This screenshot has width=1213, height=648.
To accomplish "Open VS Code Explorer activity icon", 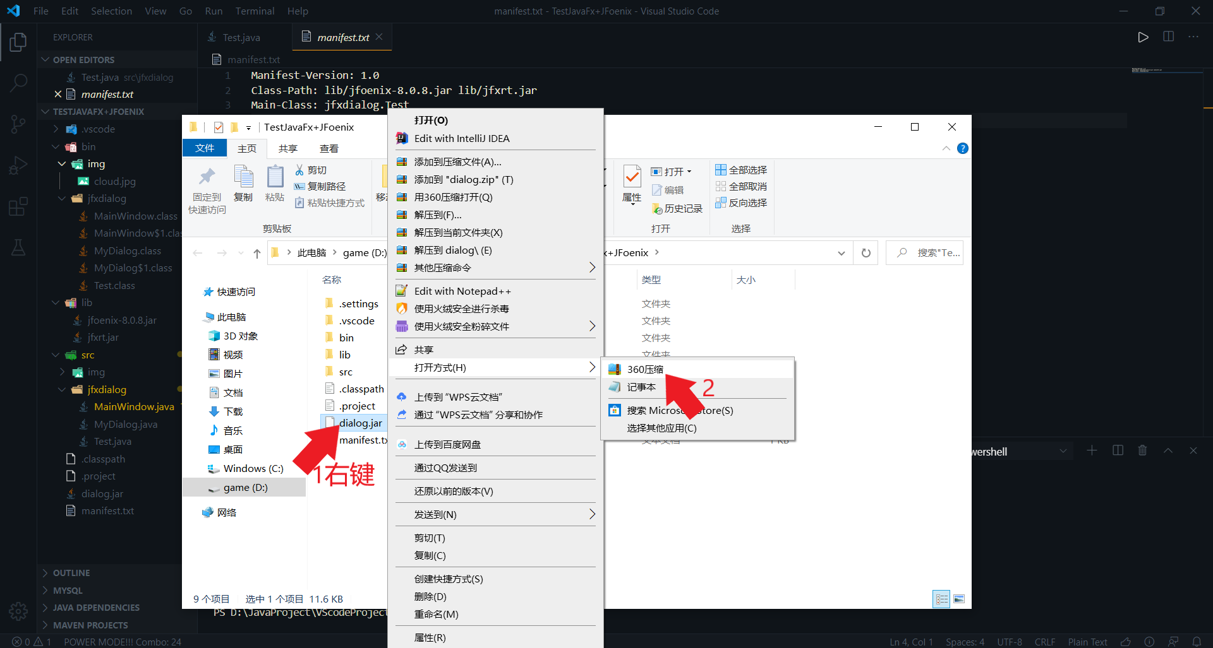I will click(18, 43).
